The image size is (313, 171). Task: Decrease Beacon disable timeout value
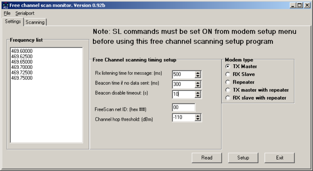198,96
